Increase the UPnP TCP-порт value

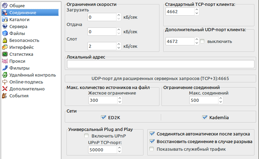click(x=119, y=148)
